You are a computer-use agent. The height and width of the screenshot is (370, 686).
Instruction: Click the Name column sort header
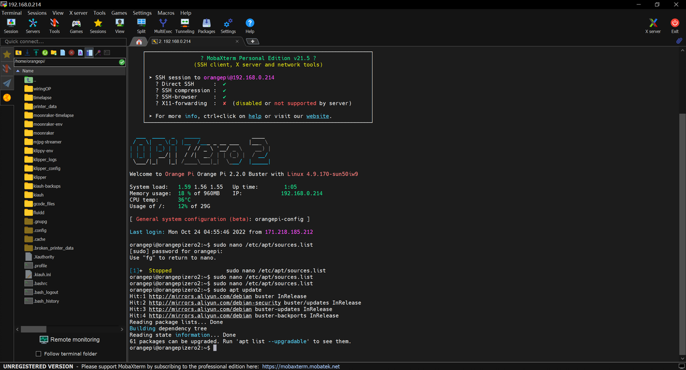point(28,71)
